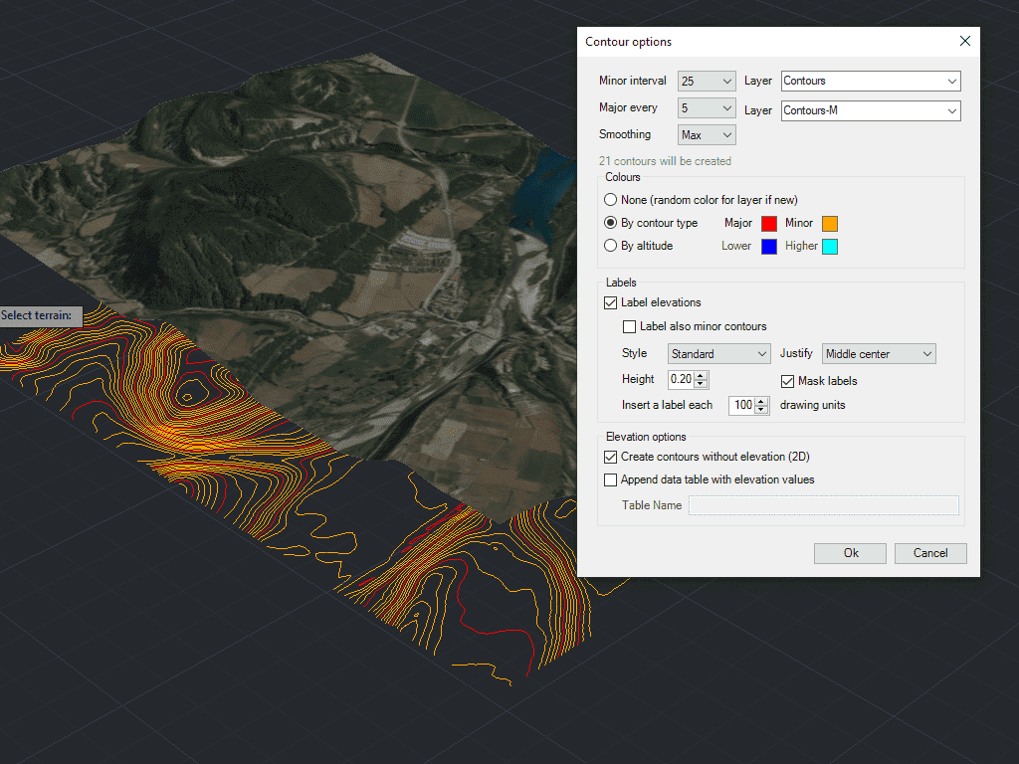Image resolution: width=1019 pixels, height=764 pixels.
Task: Enable Append data table with elevation values
Action: tap(611, 479)
